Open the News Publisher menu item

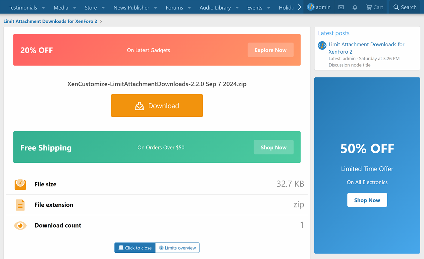click(131, 8)
